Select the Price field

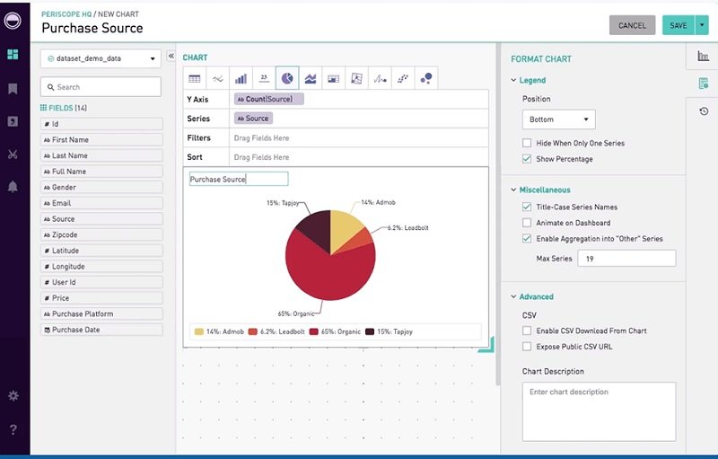(101, 297)
